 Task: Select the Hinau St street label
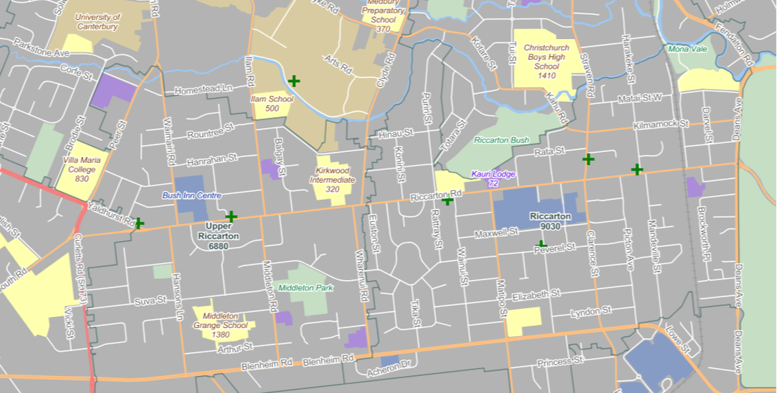pos(396,134)
